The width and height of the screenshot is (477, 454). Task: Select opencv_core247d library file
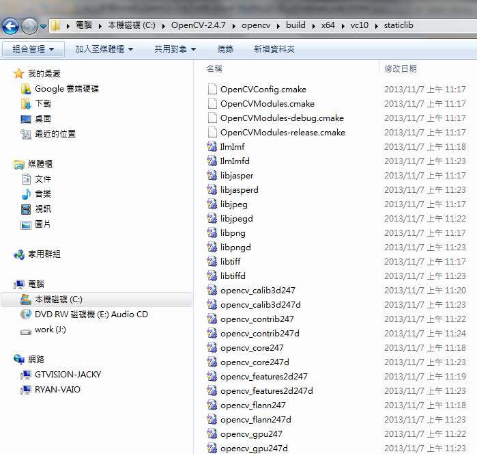255,362
